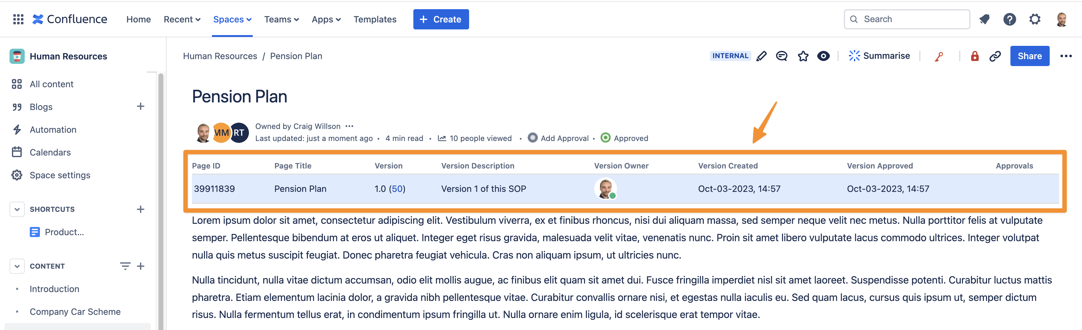Open version 50 link
Screen dimensions: 1082x330
(x=397, y=189)
